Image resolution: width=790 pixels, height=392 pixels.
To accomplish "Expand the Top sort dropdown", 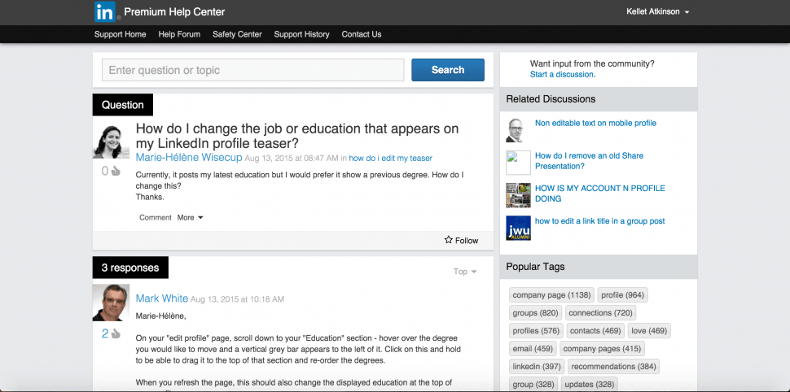I will (465, 272).
